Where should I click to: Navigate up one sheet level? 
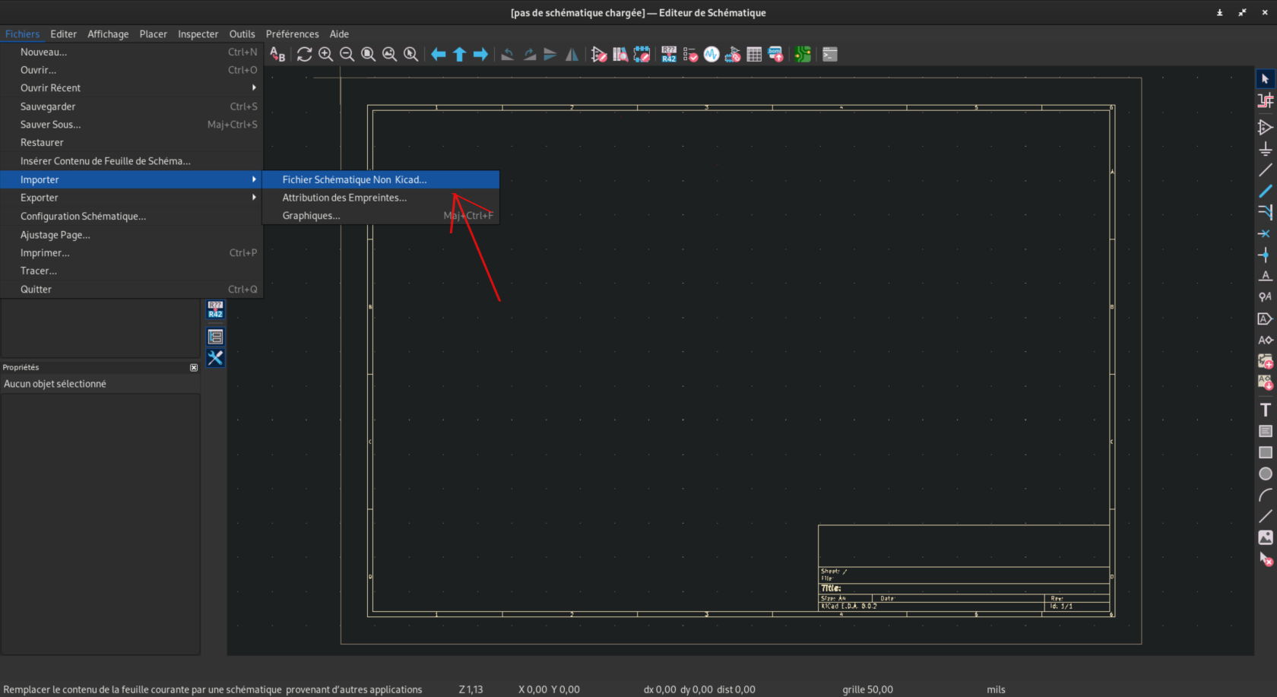(460, 55)
